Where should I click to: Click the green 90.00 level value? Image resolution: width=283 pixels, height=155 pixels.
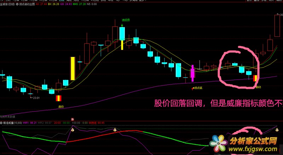(x=66, y=123)
